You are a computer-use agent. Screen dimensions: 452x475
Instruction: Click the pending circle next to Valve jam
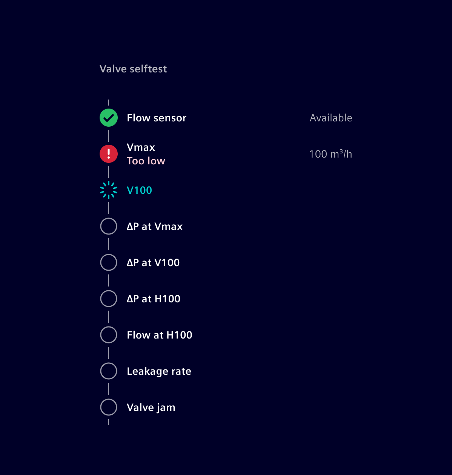point(109,407)
